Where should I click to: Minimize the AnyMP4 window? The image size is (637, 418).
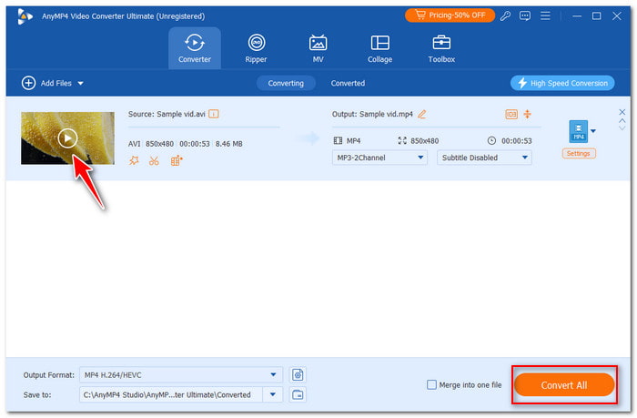(577, 15)
